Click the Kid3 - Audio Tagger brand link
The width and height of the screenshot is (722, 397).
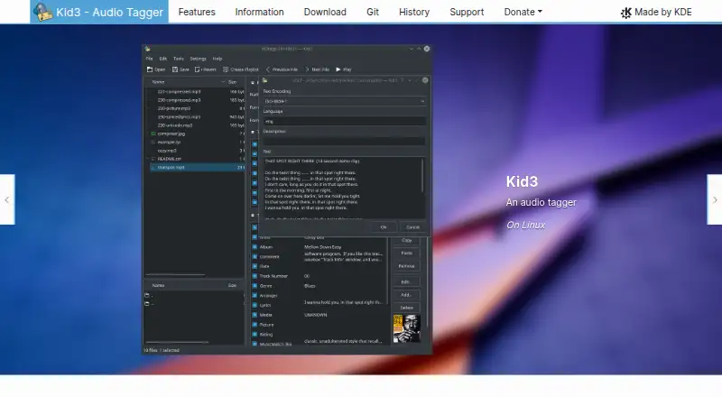point(99,12)
